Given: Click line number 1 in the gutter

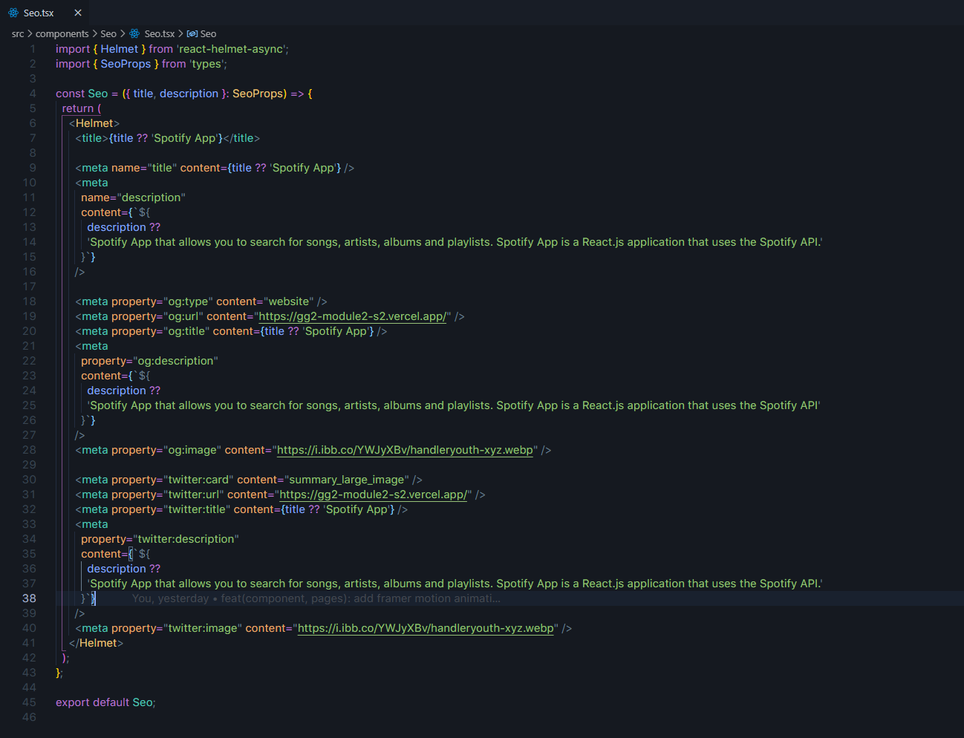Looking at the screenshot, I should coord(33,48).
